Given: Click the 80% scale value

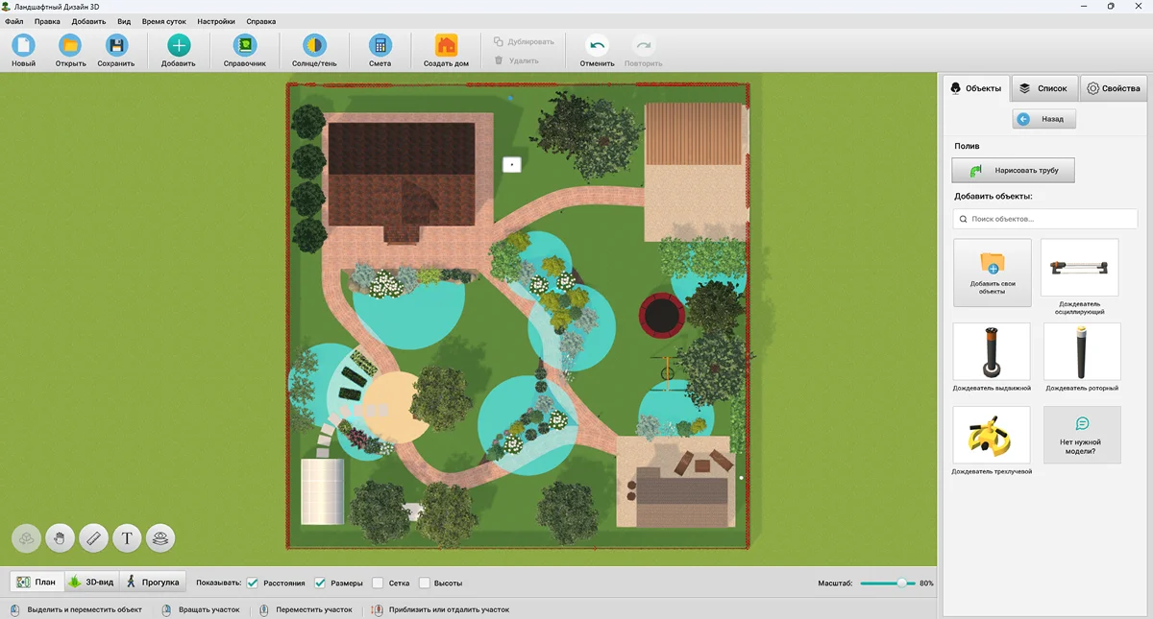Looking at the screenshot, I should click(x=926, y=583).
